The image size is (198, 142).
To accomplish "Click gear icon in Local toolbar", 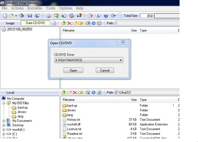I will tap(94, 93).
